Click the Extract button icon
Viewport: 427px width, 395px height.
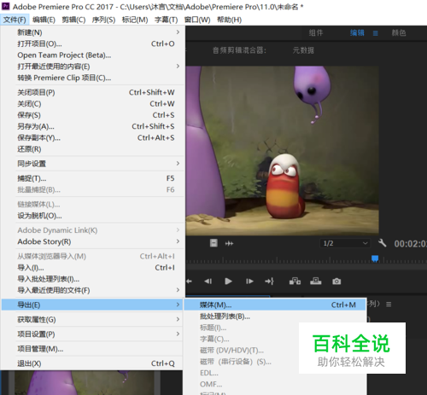[x=316, y=282]
